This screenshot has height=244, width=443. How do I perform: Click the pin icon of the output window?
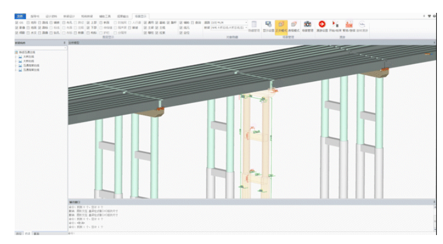pos(434,202)
